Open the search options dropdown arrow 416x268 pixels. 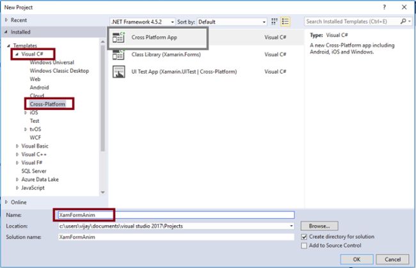pyautogui.click(x=410, y=21)
